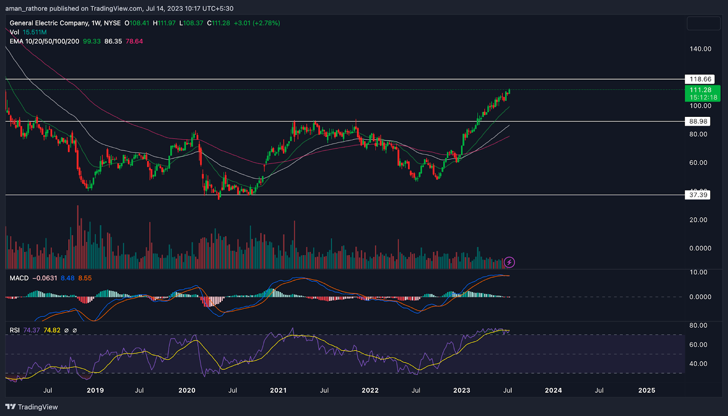Click the empty rounded box at top right

point(703,23)
